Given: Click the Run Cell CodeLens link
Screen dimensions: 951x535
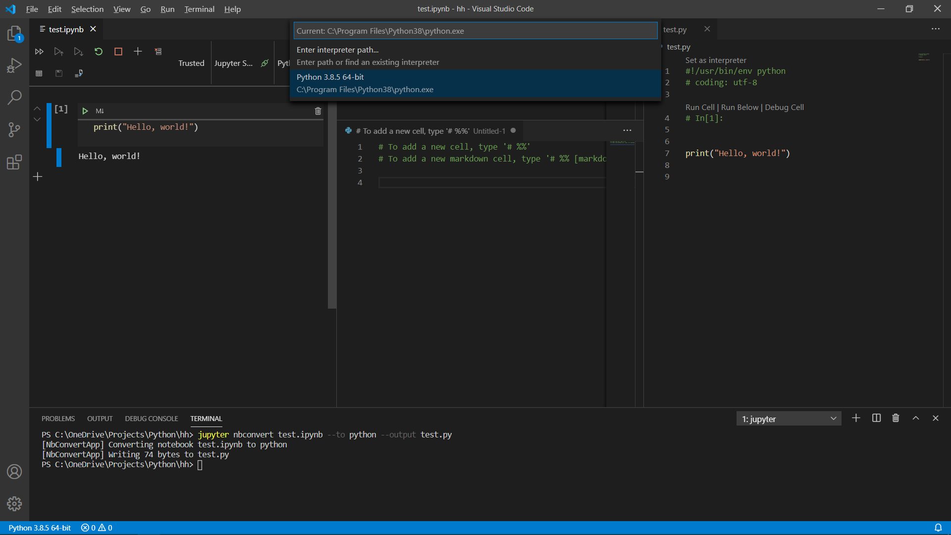Looking at the screenshot, I should click(x=700, y=107).
